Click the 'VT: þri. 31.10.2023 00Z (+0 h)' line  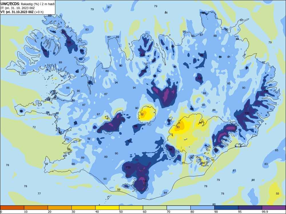click(22, 12)
